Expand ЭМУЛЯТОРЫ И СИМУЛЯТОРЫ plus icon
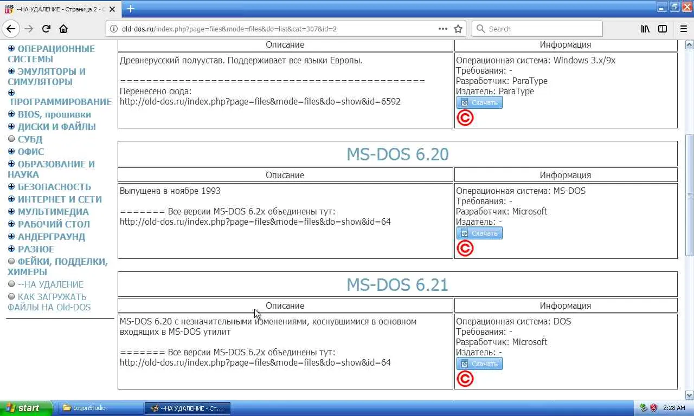 coord(11,71)
